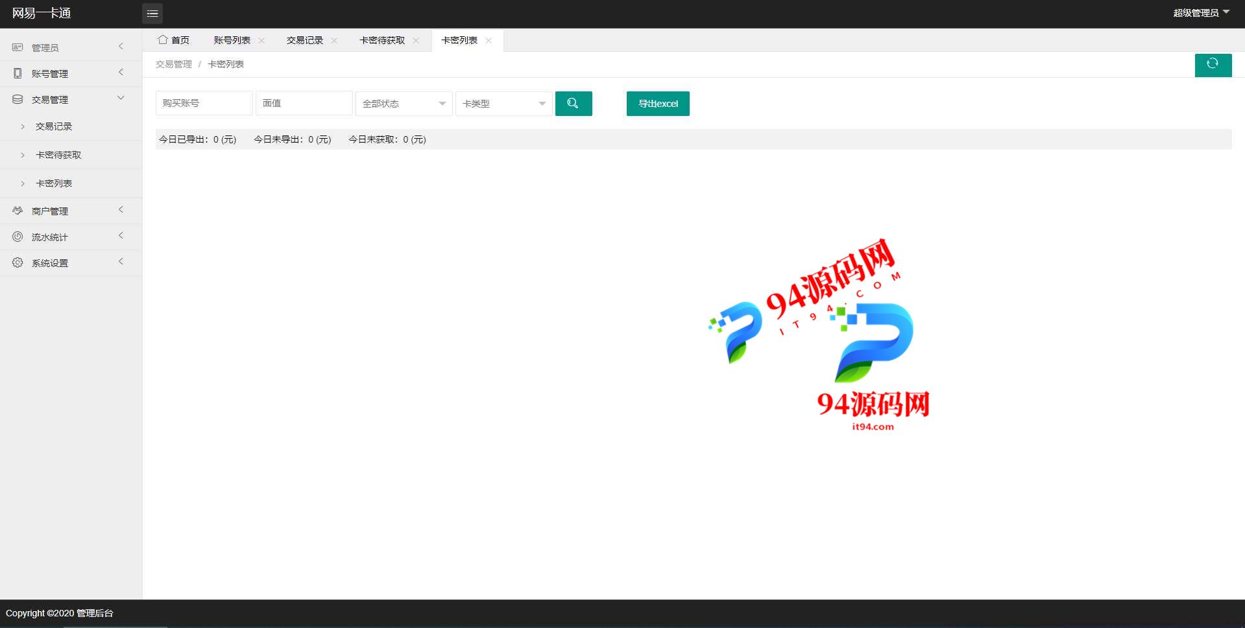Screen dimensions: 1245x628
Task: Click the 交易管理 breadcrumb link
Action: tap(174, 64)
